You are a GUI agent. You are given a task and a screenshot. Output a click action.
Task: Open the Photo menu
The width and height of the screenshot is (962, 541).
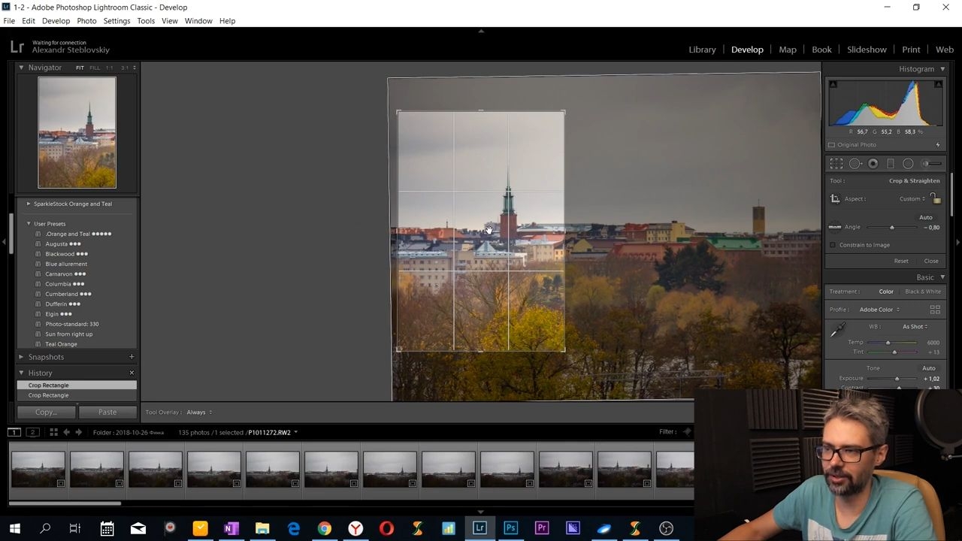click(86, 21)
